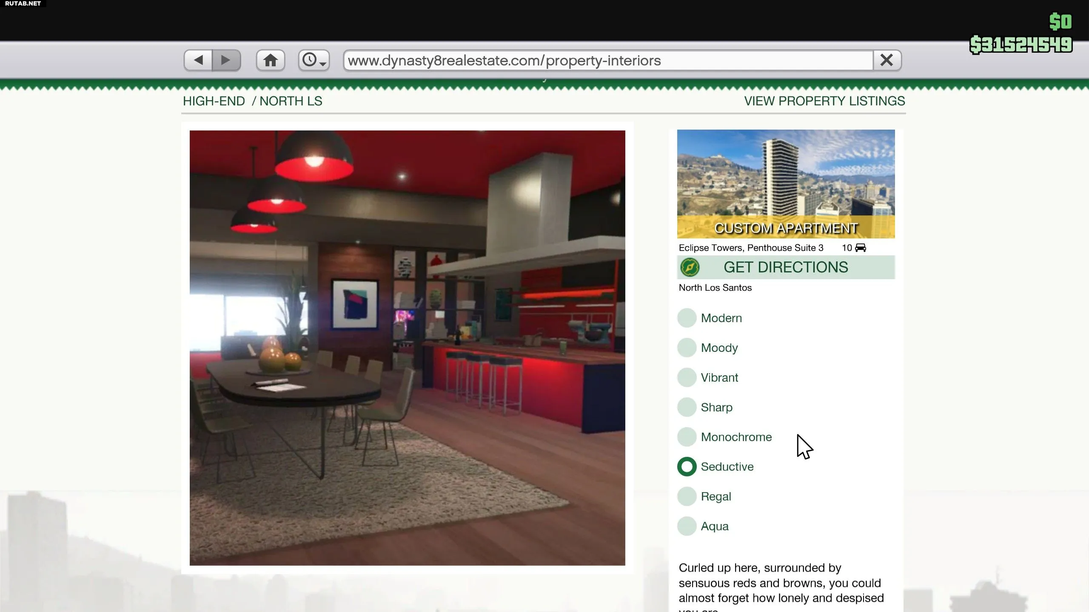Select the Monochrome interior option
This screenshot has width=1089, height=612.
(687, 437)
